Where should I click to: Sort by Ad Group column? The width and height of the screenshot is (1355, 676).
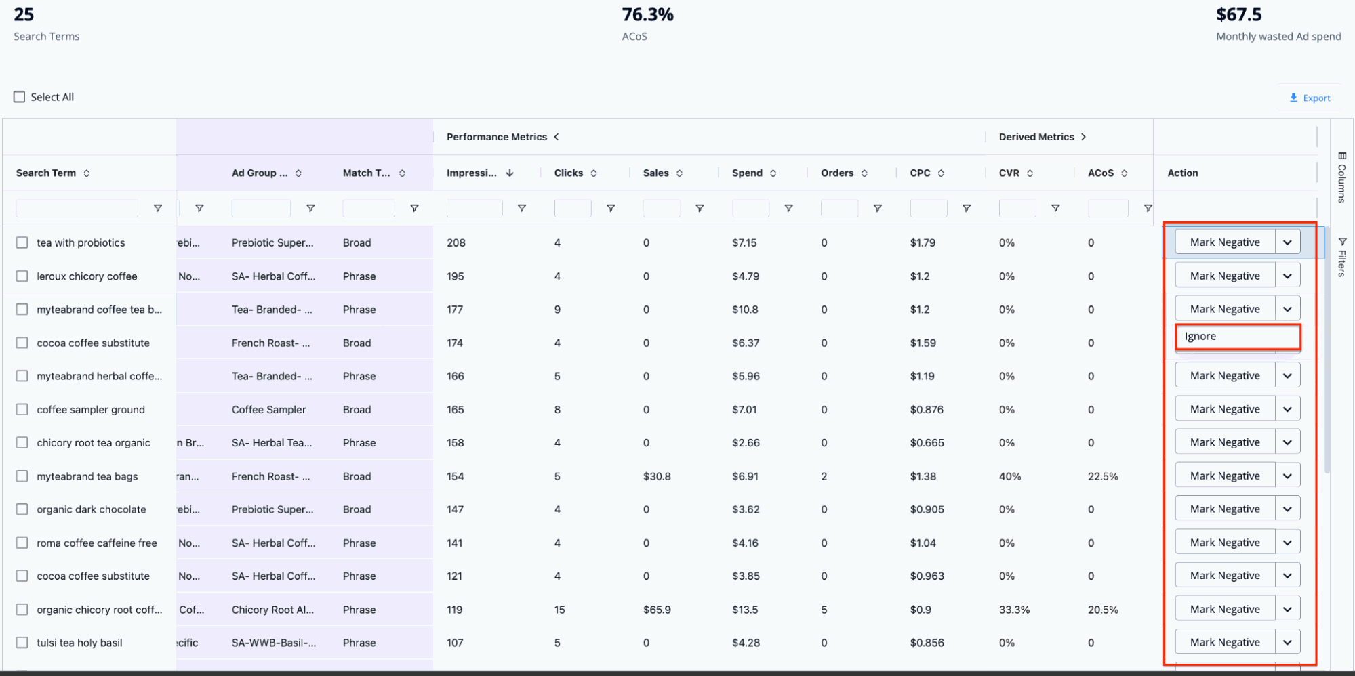click(298, 173)
